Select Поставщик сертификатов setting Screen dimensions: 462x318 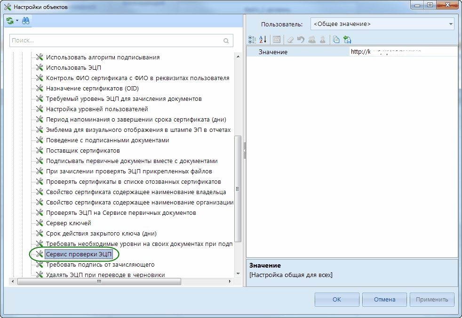pos(83,151)
